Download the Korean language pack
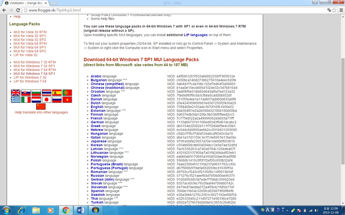 tap(97, 145)
